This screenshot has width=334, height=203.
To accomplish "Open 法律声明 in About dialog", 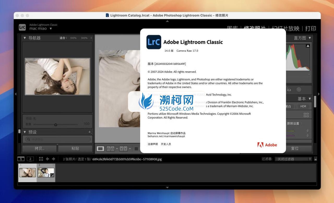I will tap(153, 144).
